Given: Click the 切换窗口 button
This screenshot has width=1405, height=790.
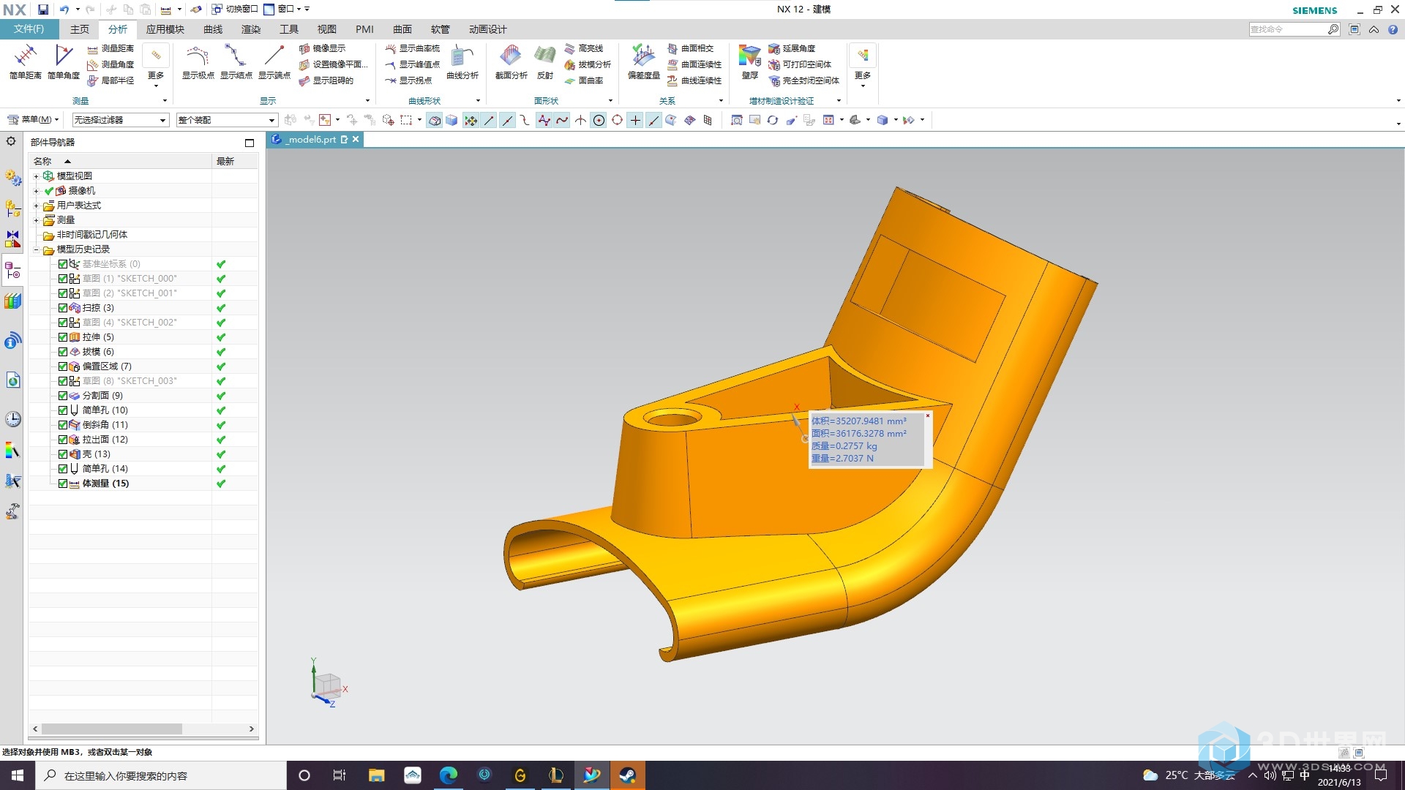Looking at the screenshot, I should [x=235, y=10].
